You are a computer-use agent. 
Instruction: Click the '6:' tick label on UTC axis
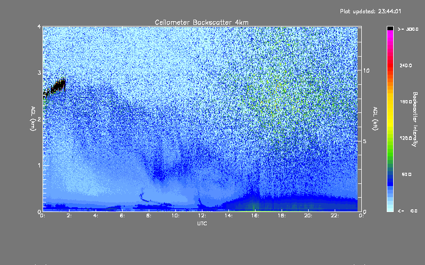click(x=123, y=216)
